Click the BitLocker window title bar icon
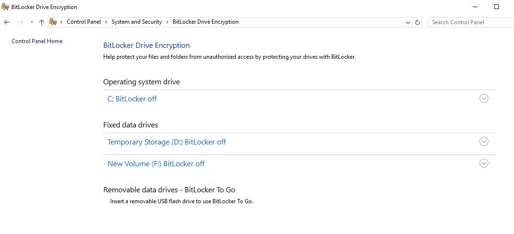Screen dimensions: 514x234 pos(5,7)
